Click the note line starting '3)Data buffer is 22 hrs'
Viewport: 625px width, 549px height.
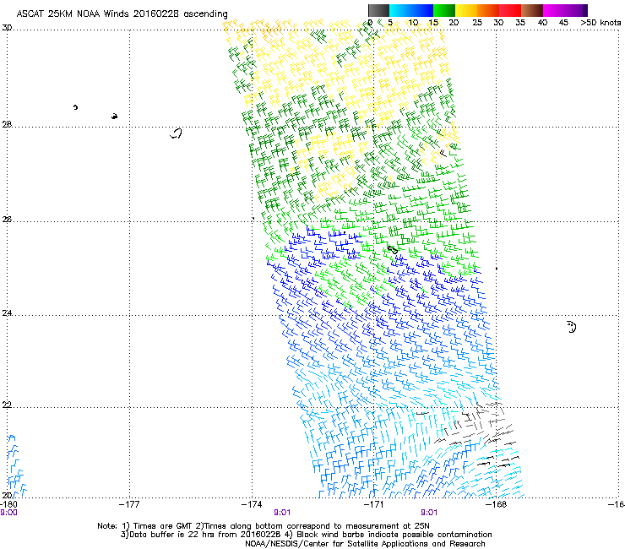click(x=306, y=535)
